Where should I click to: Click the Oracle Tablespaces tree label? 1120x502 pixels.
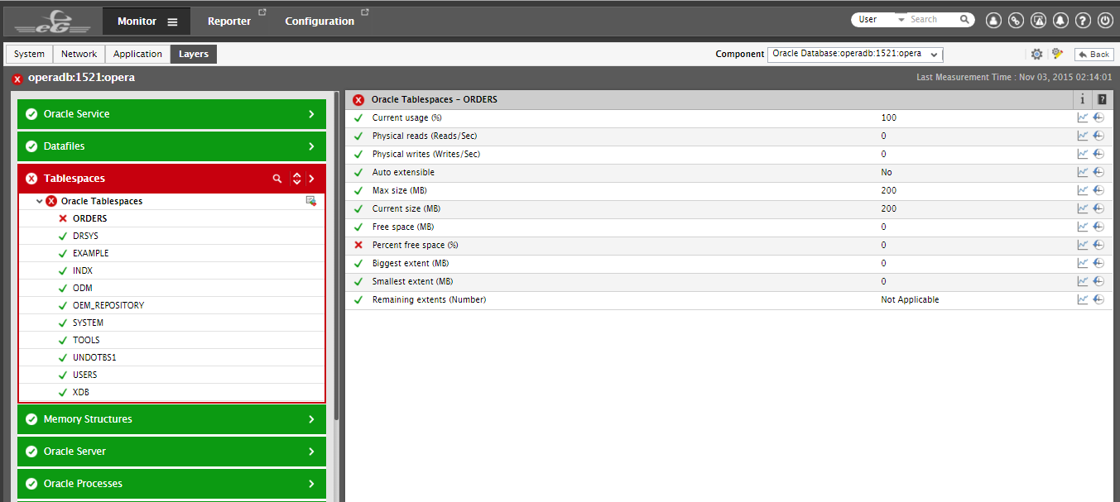click(x=102, y=201)
